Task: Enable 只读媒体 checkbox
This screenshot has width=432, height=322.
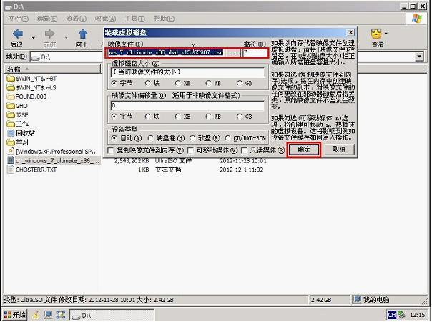Action: tap(244, 150)
